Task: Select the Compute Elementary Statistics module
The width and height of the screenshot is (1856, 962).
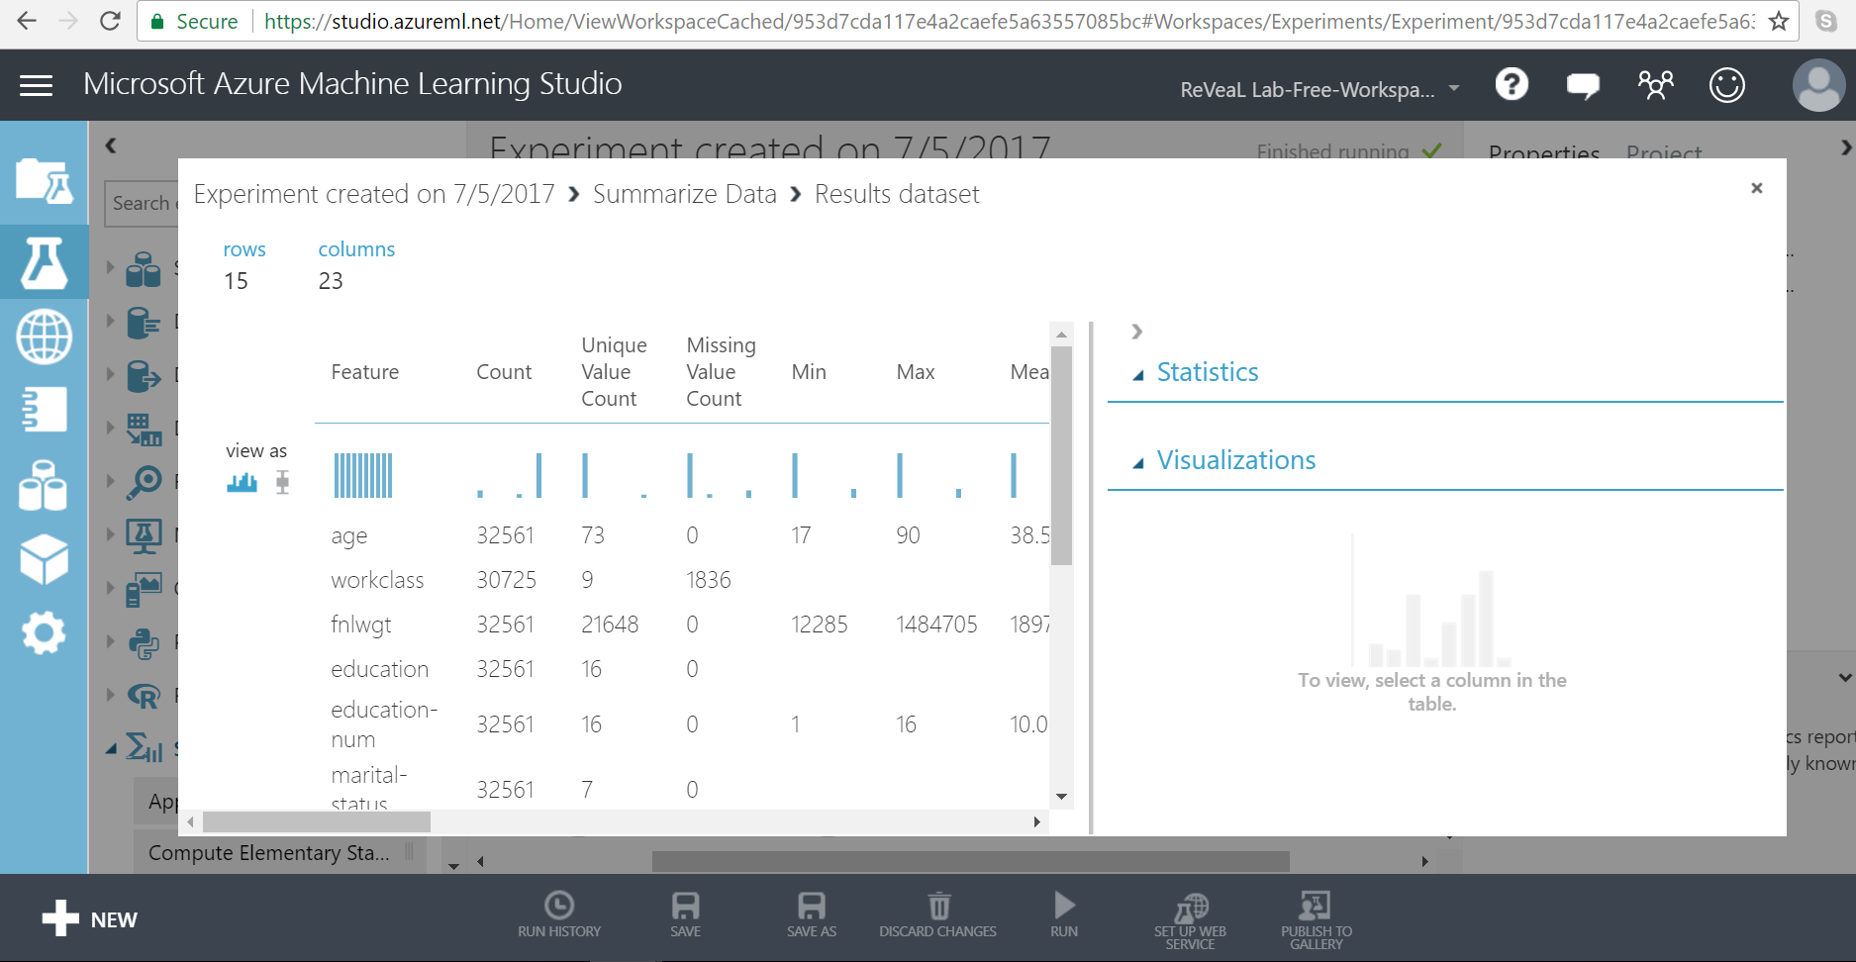Action: click(279, 853)
